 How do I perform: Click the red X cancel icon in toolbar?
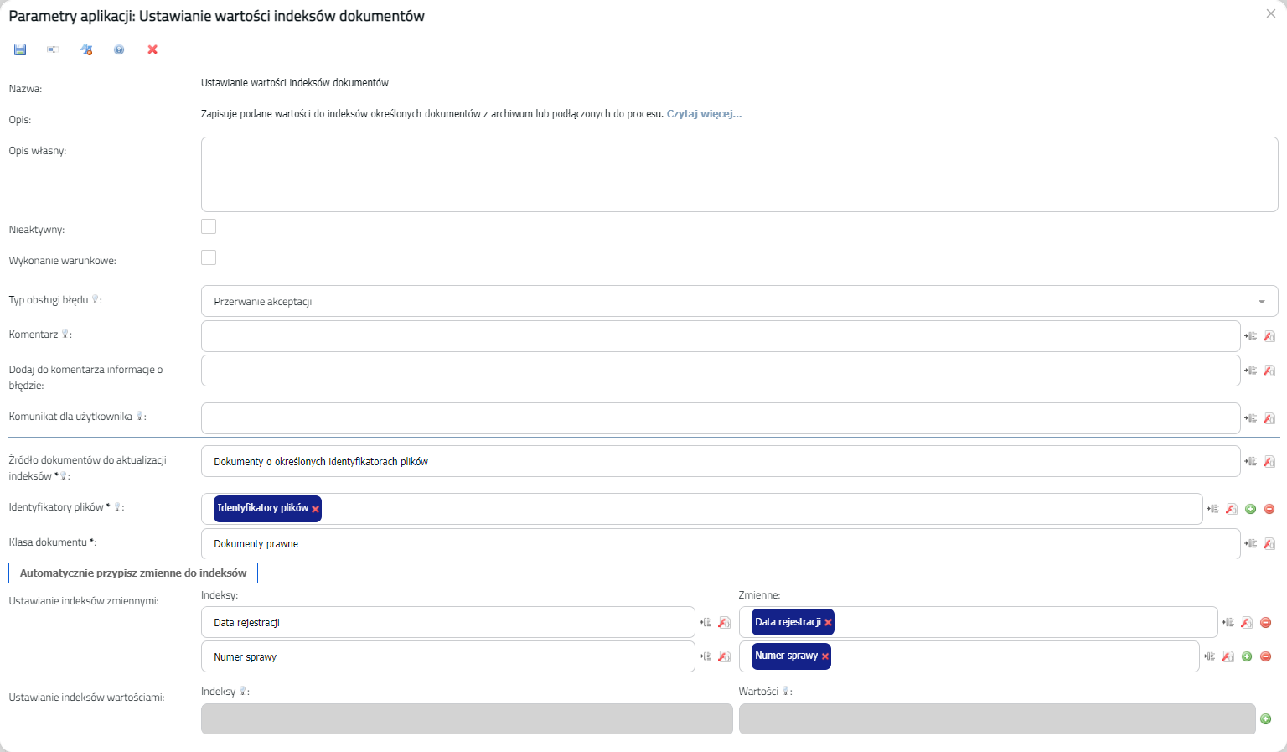(x=152, y=49)
